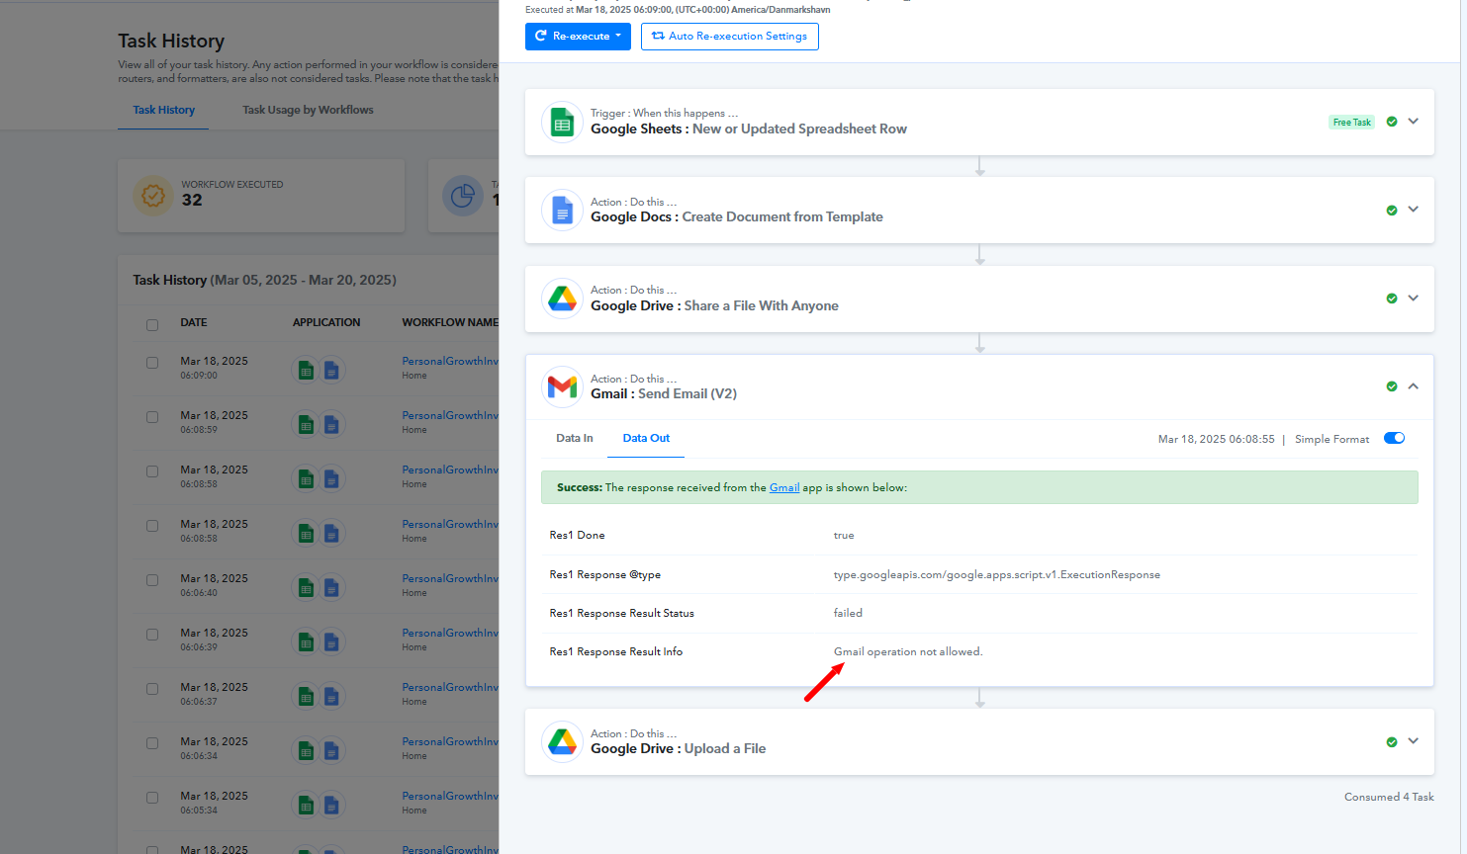Expand the Google Drive Upload a File step
Viewport: 1467px width, 854px height.
(x=1413, y=741)
